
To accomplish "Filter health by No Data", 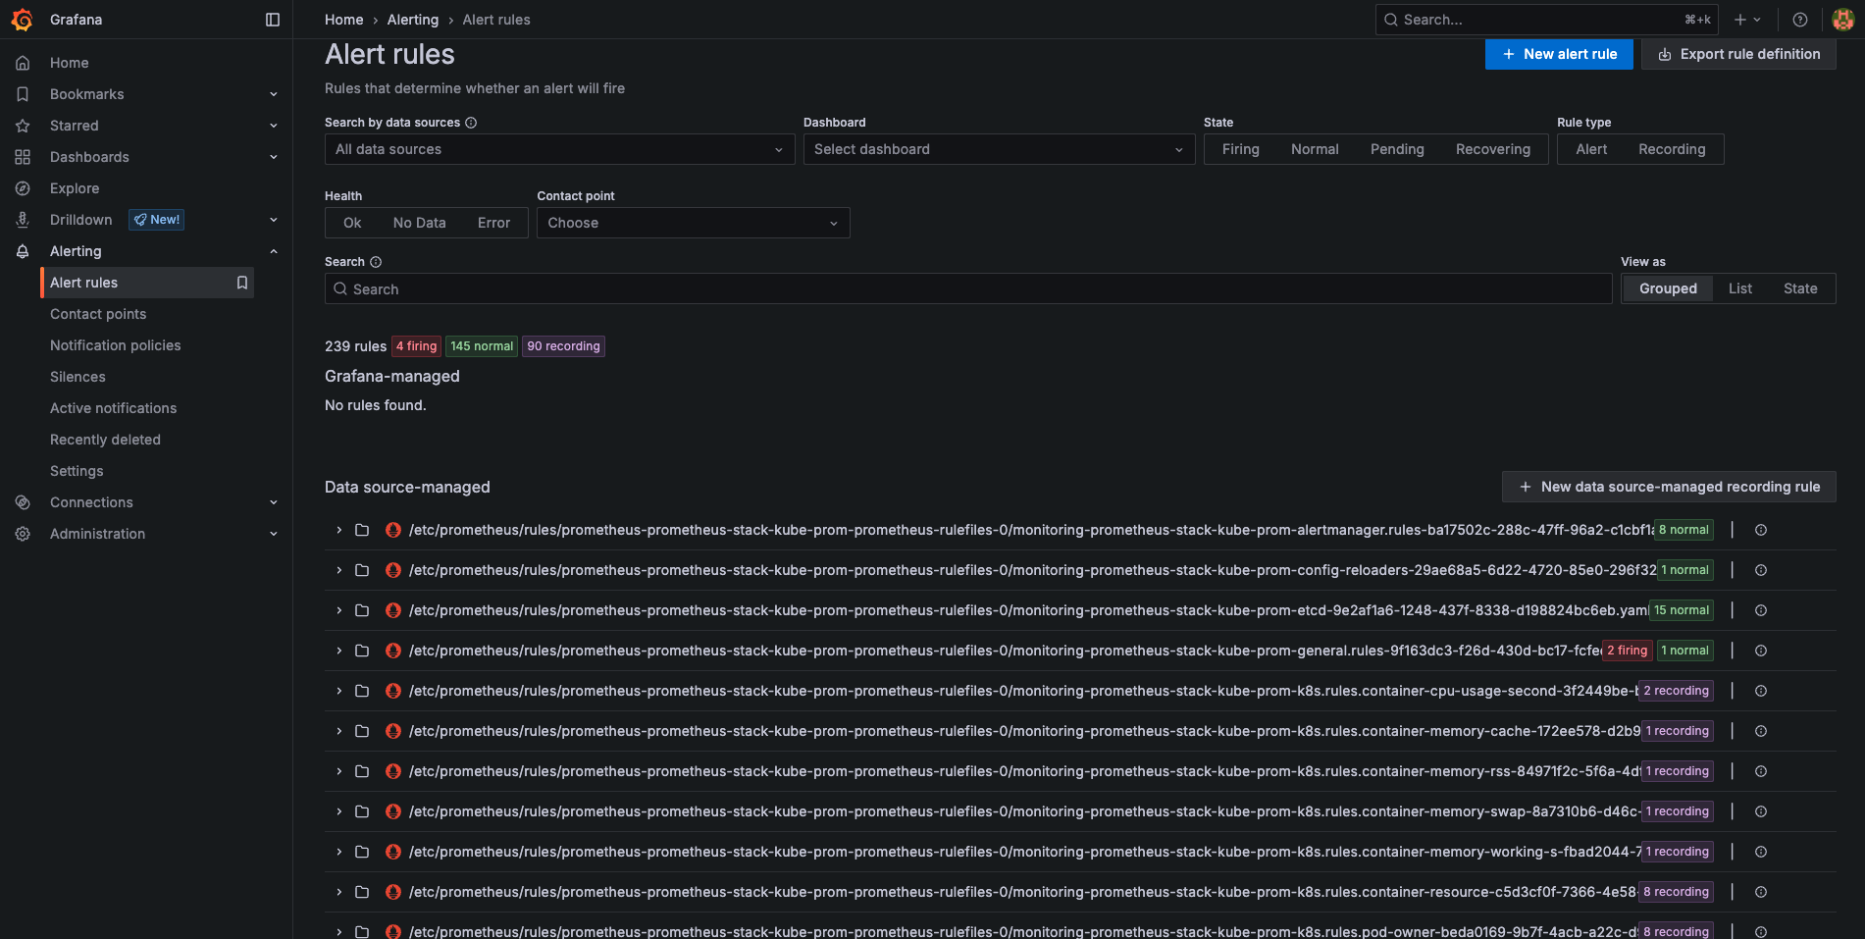I will coord(419,223).
